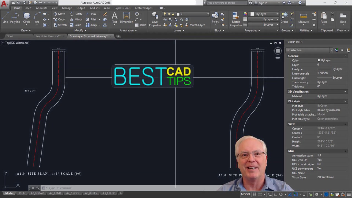Screen dimensions: 352x198
Task: Open the current layer dropdown
Action: click(x=208, y=14)
